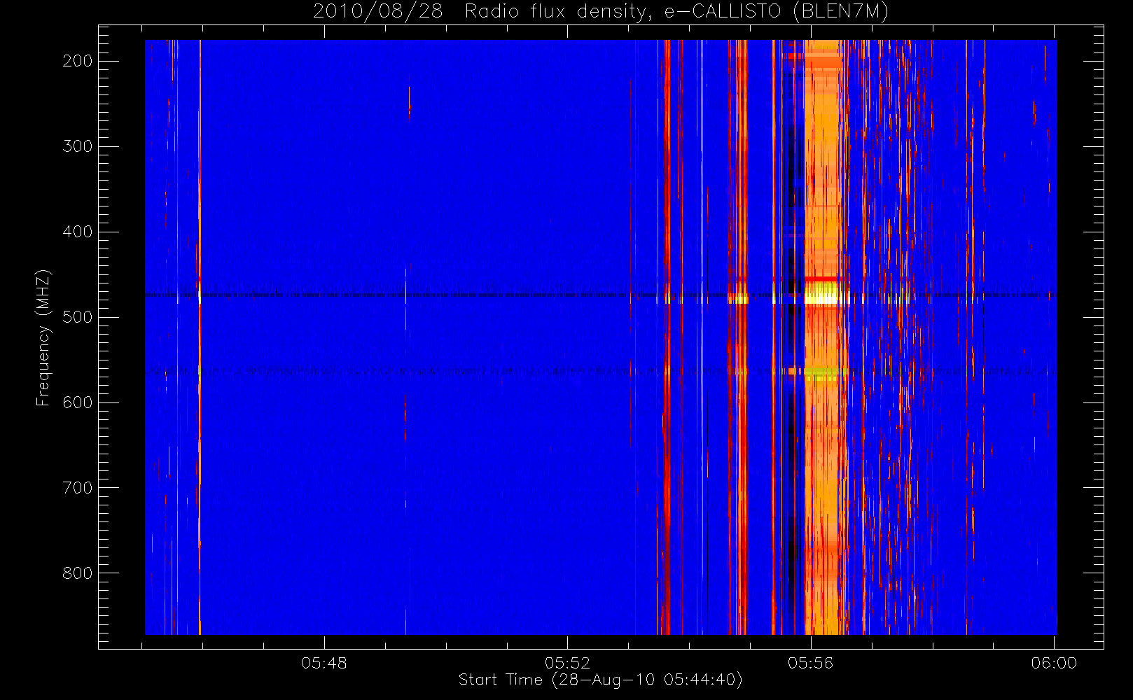Image resolution: width=1133 pixels, height=700 pixels.
Task: Click the 600 frequency tick label
Action: tap(78, 402)
